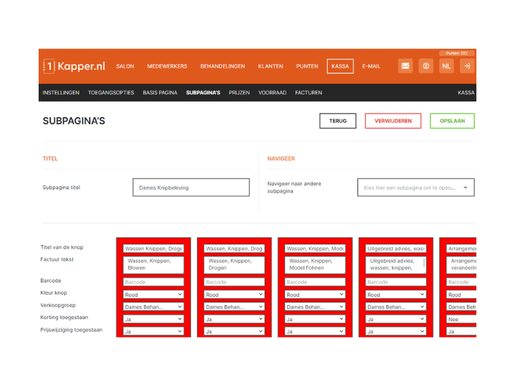Click the Subpagina titel input field
Image resolution: width=515 pixels, height=386 pixels.
click(191, 187)
